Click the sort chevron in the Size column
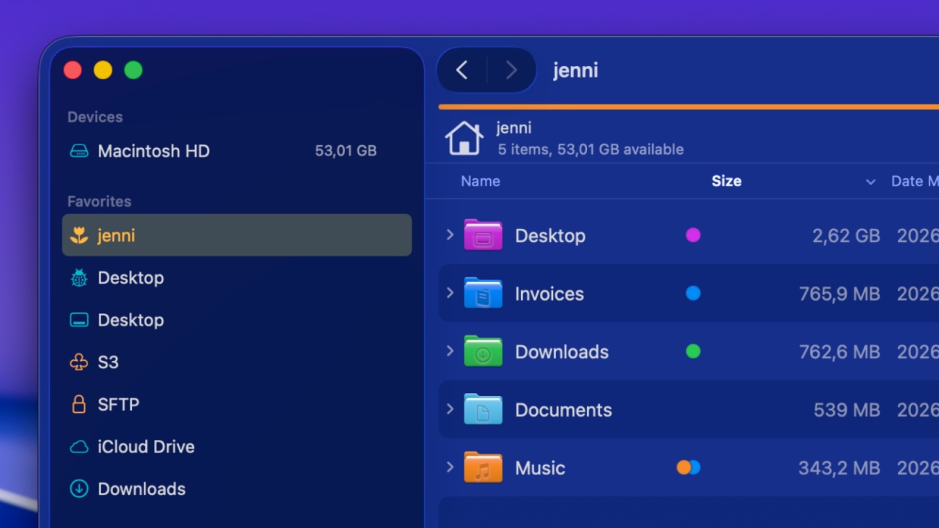Image resolution: width=939 pixels, height=528 pixels. coord(871,182)
